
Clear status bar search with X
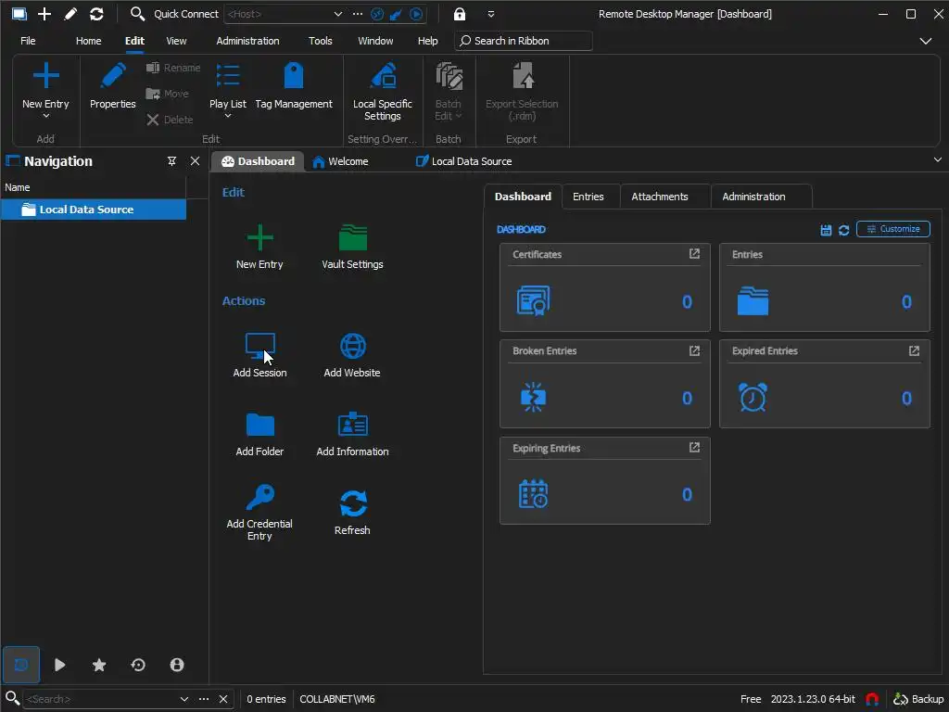coord(223,699)
